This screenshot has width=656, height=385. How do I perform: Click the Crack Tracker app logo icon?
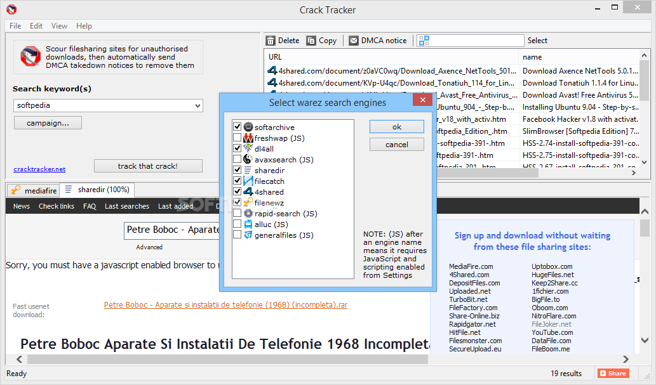pos(11,9)
